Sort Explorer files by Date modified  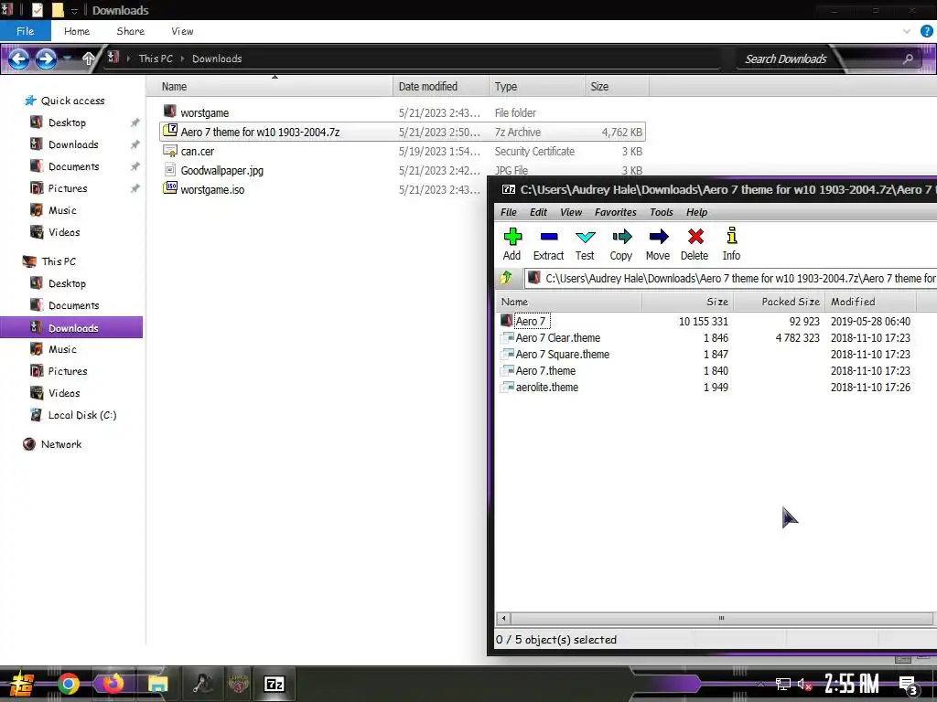pos(441,87)
